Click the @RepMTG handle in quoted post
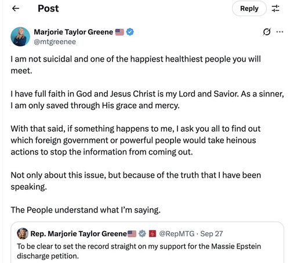The width and height of the screenshot is (290, 263). click(x=177, y=234)
